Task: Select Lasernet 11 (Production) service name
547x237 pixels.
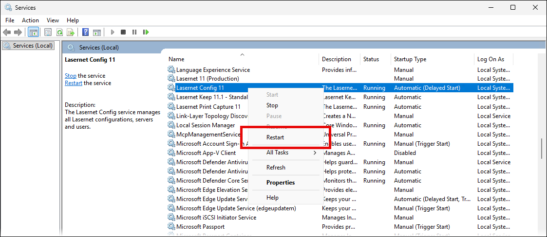Action: click(x=207, y=79)
